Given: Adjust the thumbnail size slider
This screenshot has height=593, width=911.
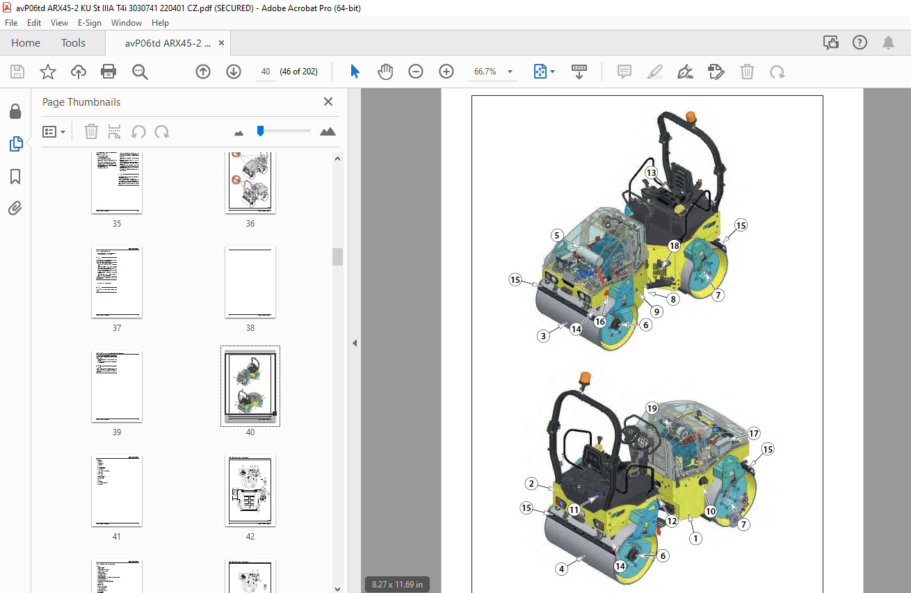Looking at the screenshot, I should pos(260,130).
